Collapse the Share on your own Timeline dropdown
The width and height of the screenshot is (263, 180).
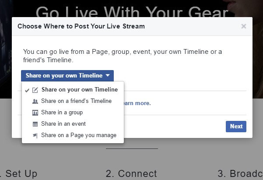click(x=67, y=76)
